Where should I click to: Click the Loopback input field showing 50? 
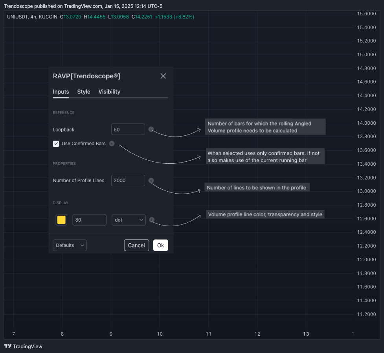pyautogui.click(x=128, y=129)
